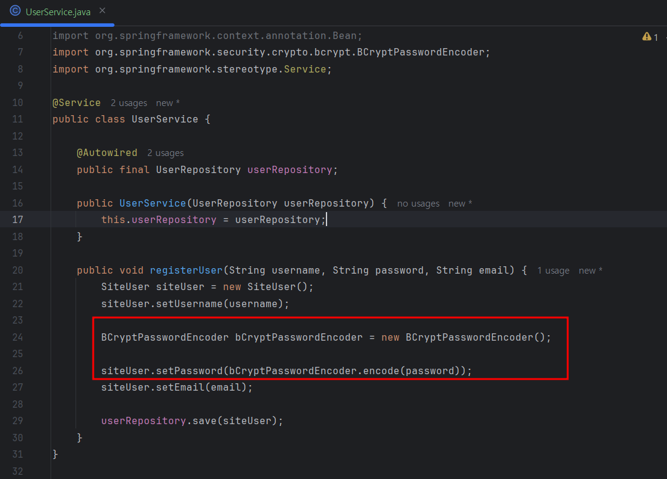
Task: Click line number 24 in gutter
Action: click(x=18, y=337)
